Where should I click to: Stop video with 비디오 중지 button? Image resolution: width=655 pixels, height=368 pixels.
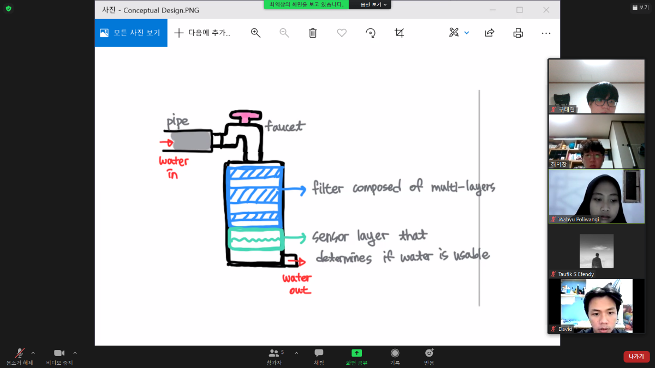pyautogui.click(x=59, y=357)
